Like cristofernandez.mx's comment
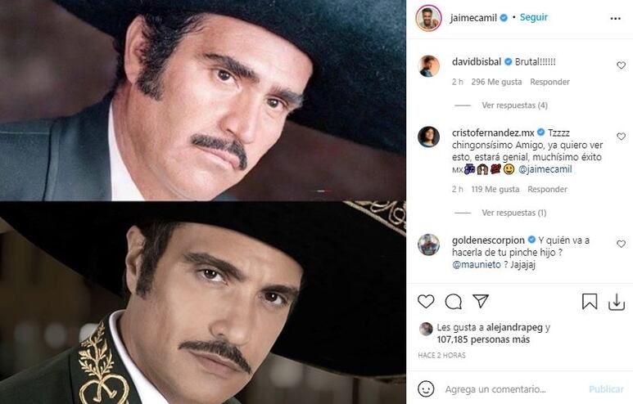Viewport: 633px width, 404px height. [621, 137]
